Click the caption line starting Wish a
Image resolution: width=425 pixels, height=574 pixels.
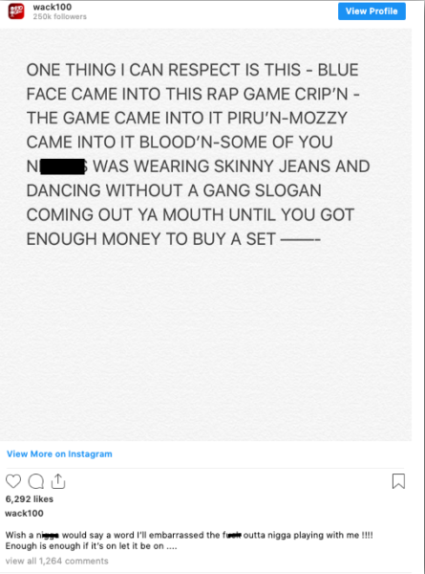(189, 535)
